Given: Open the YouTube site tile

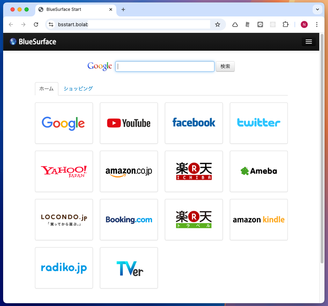Looking at the screenshot, I should [129, 123].
